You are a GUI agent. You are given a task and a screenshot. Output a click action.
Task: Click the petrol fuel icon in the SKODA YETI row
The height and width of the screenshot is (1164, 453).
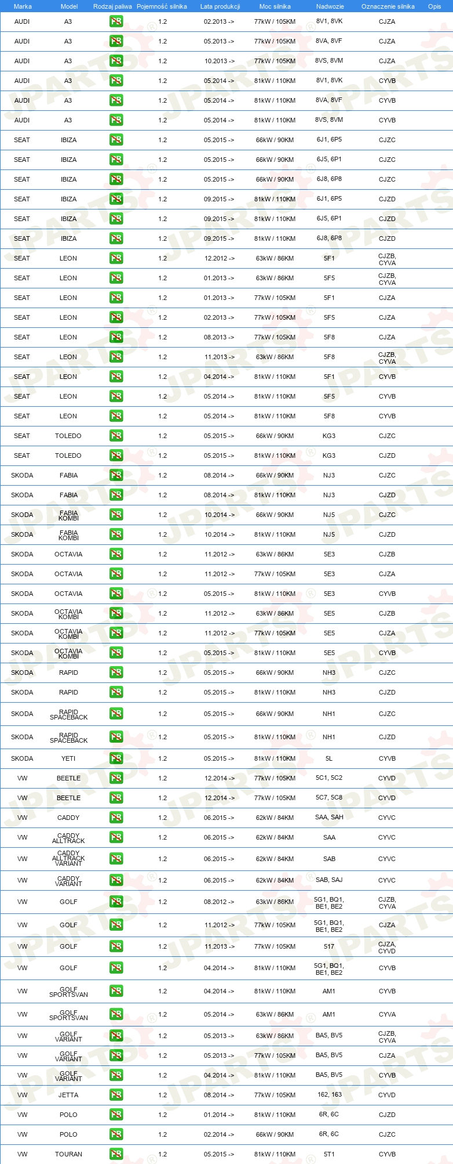point(116,758)
